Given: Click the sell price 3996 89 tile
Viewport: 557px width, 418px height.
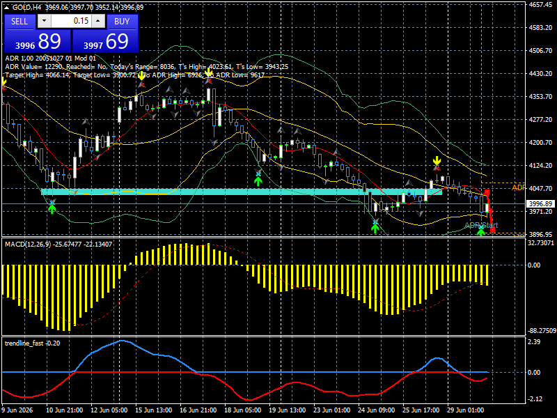Looking at the screenshot, I should 38,41.
